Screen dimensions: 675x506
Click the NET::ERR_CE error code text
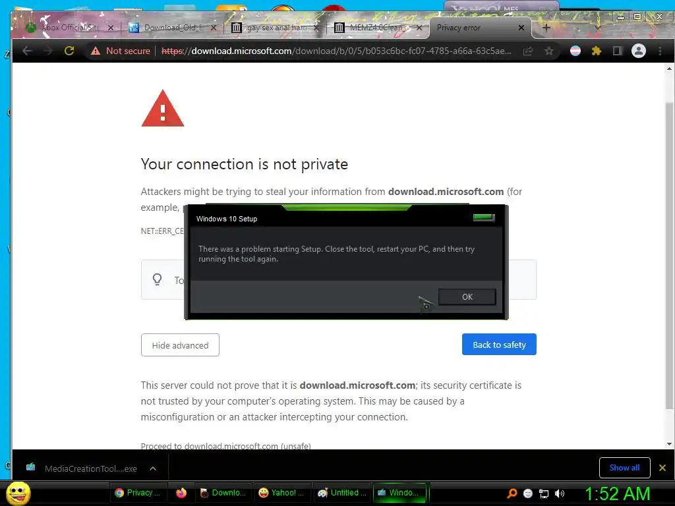[x=162, y=231]
